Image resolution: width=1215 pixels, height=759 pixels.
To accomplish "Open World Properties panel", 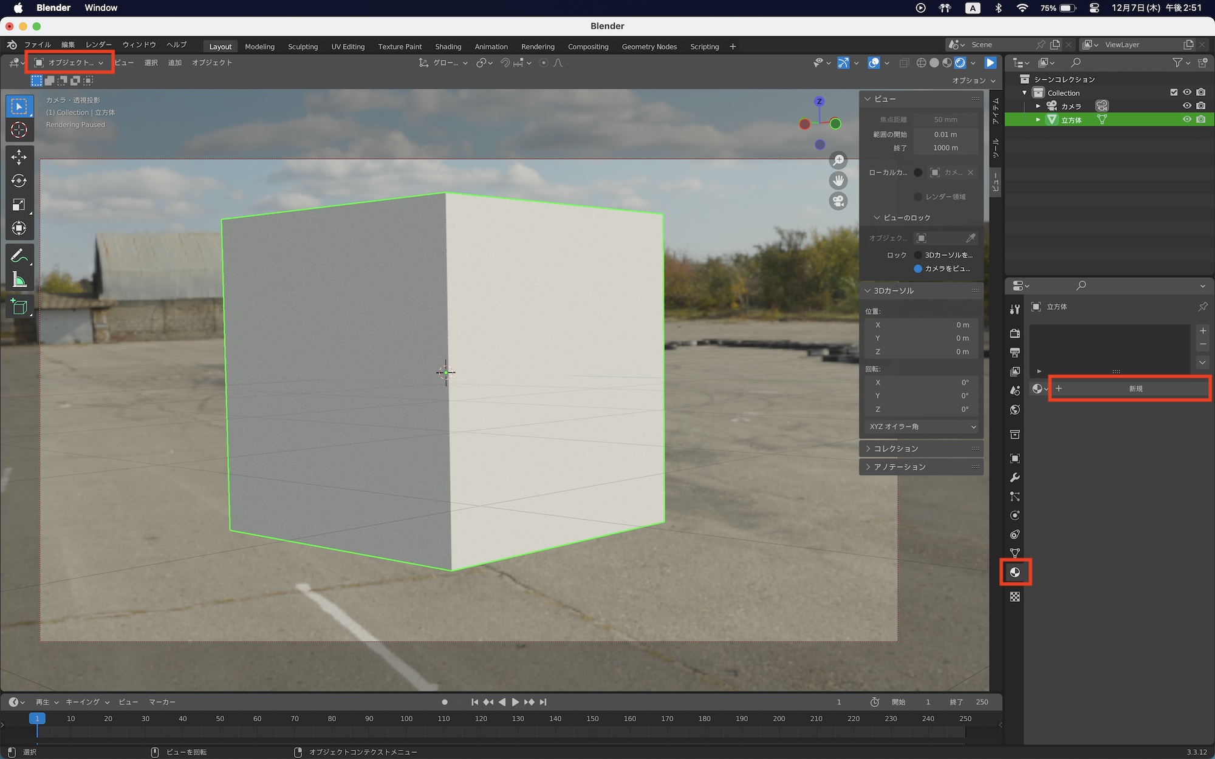I will [x=1015, y=409].
